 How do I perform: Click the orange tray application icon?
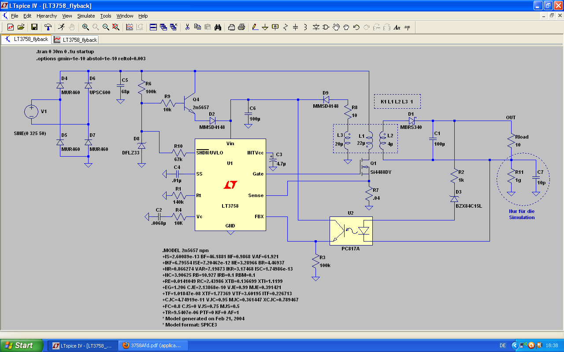click(x=531, y=345)
